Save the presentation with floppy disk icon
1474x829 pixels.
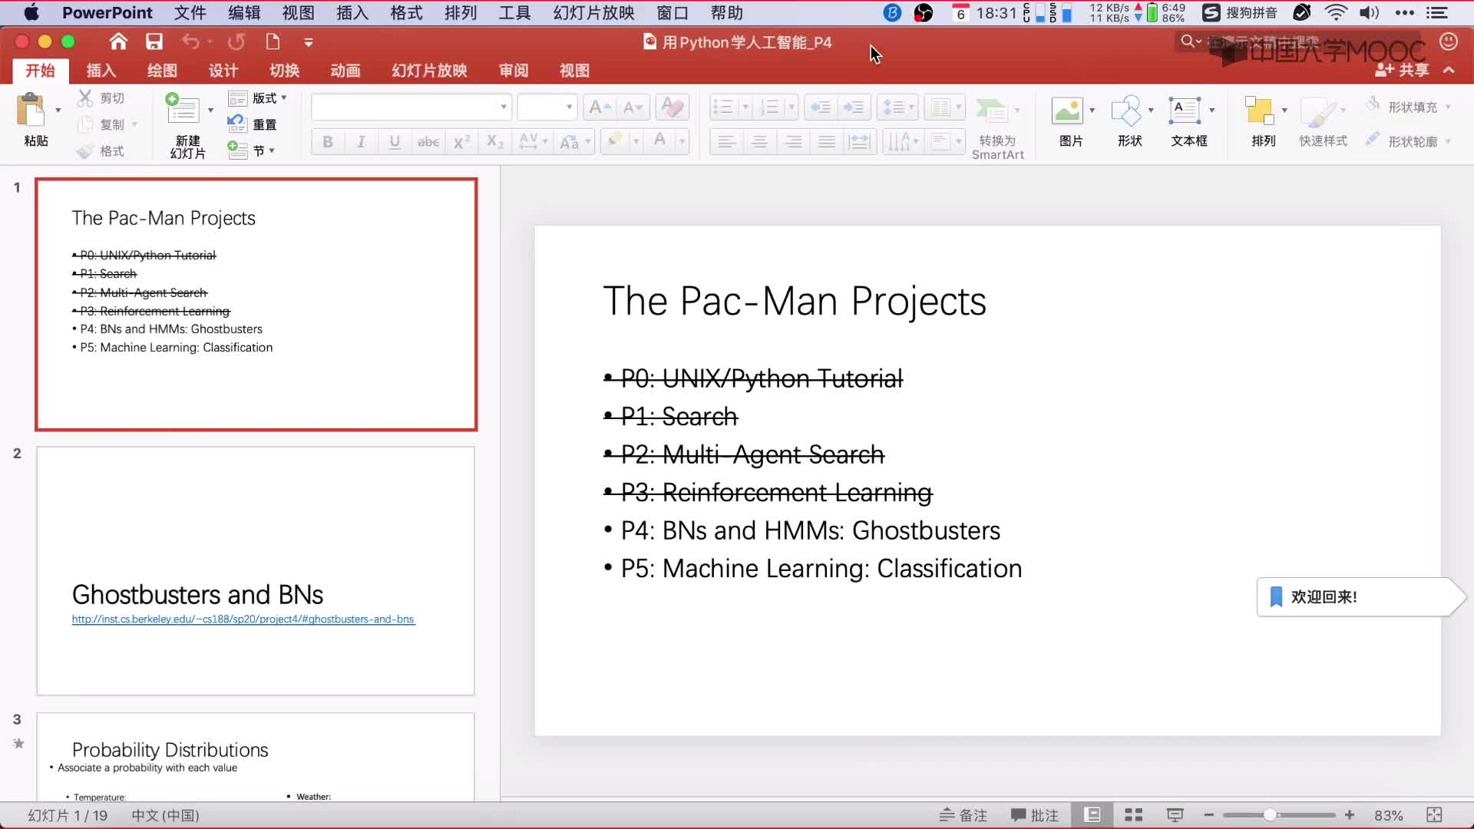(x=154, y=41)
